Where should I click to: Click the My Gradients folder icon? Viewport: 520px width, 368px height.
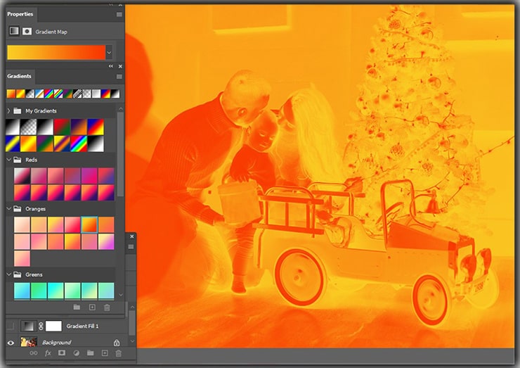tap(18, 110)
